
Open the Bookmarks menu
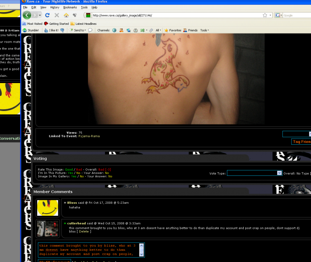(x=70, y=7)
